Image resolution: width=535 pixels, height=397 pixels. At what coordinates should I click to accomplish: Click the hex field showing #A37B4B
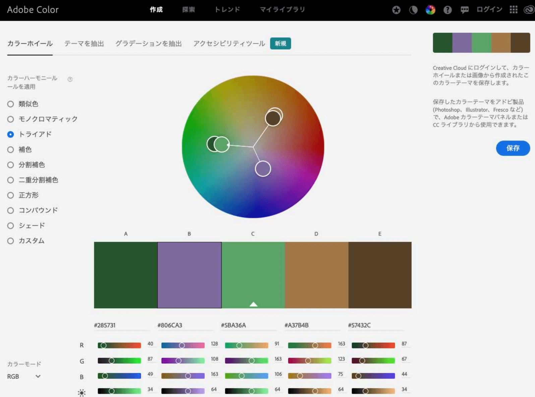[313, 325]
